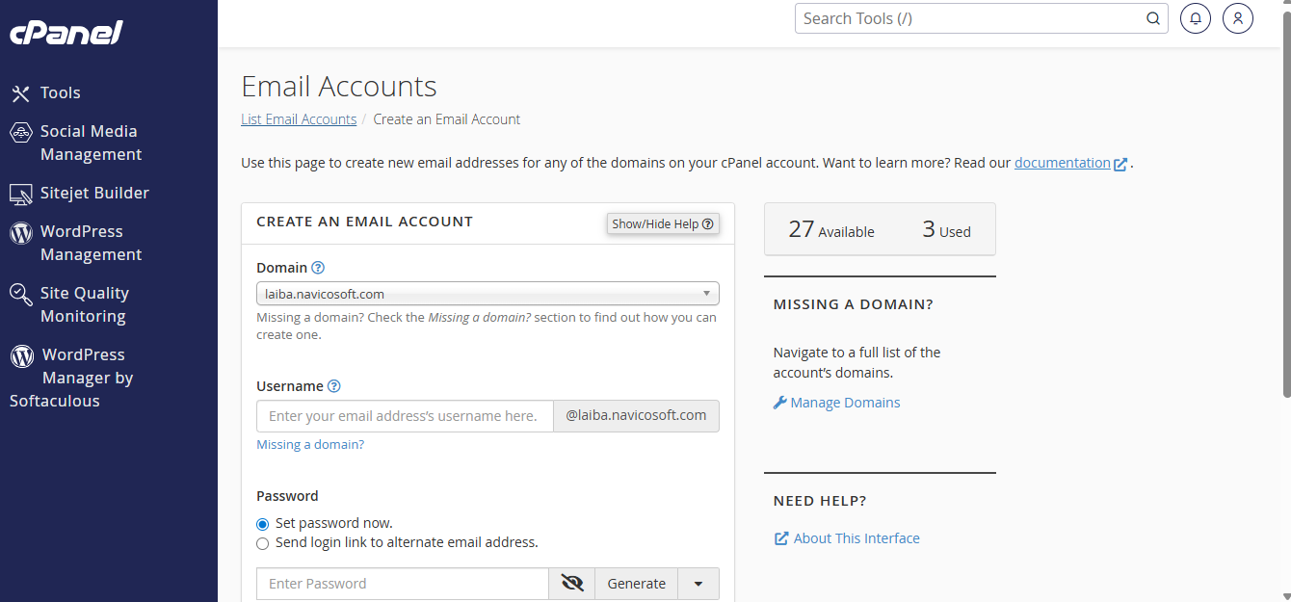Select 'Set password now' radio button

point(263,524)
